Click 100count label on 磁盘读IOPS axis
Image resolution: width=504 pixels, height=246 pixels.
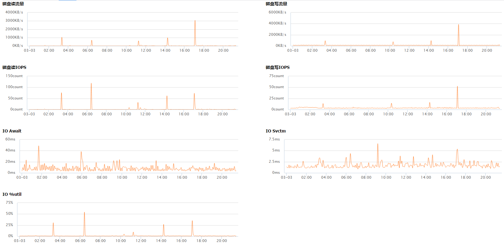[14, 87]
